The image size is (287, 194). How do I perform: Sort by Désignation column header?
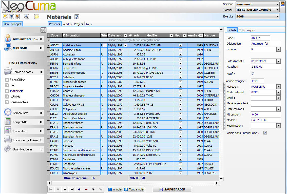[81, 35]
